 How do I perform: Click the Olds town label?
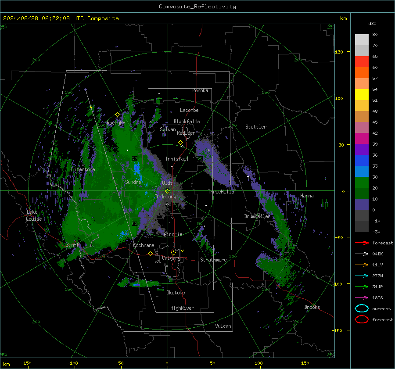pos(167,183)
